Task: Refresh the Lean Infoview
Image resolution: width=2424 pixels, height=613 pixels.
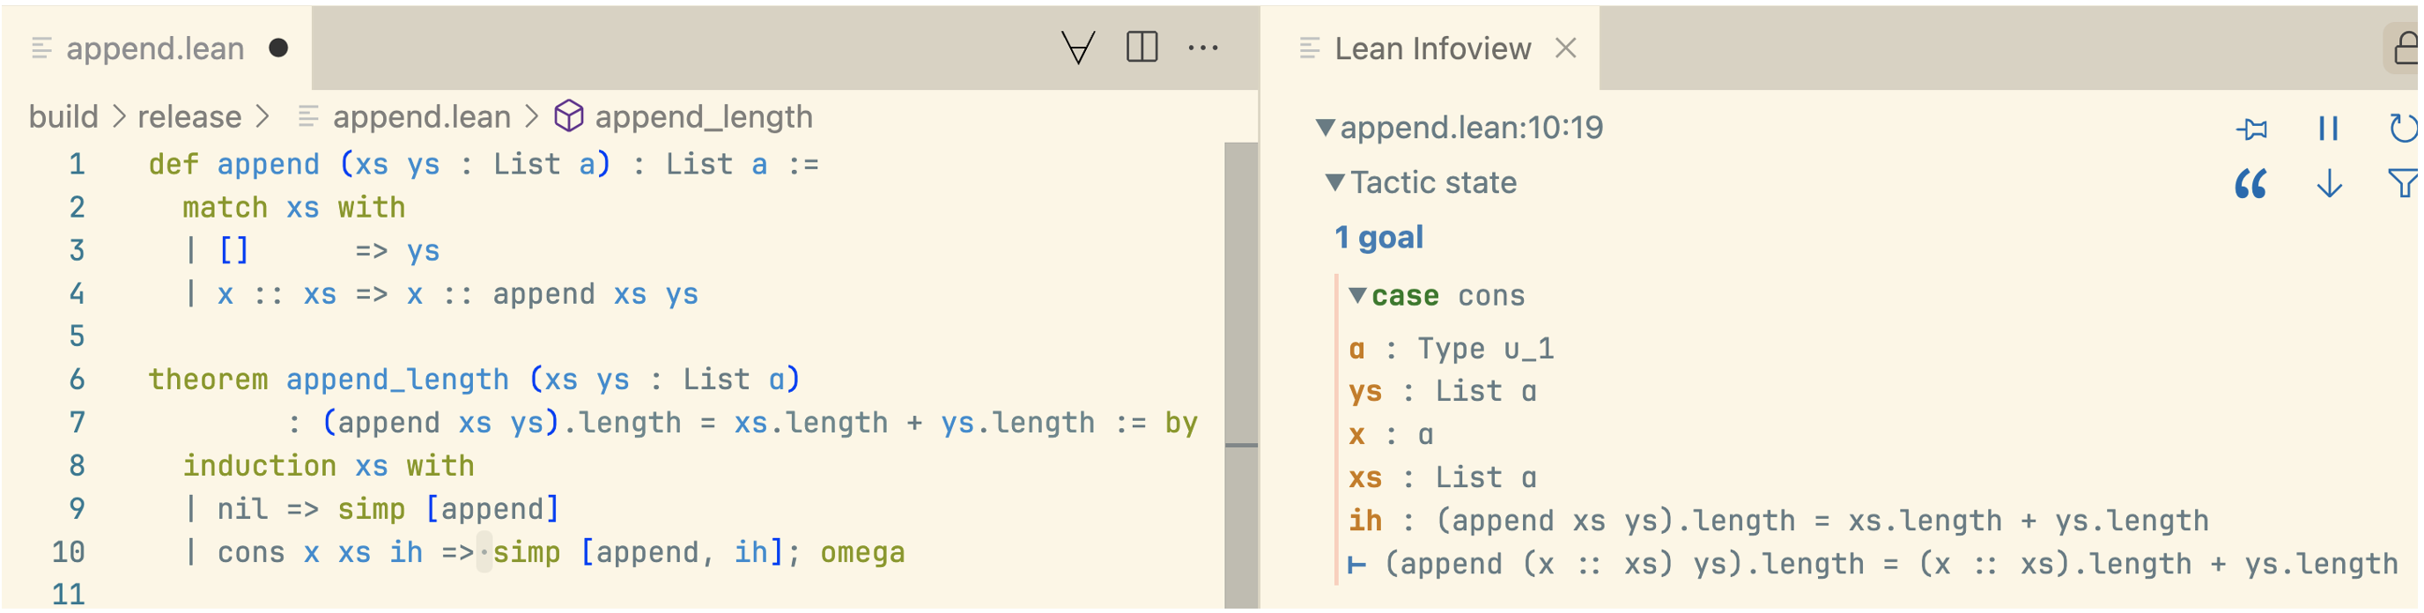Action: (2402, 128)
